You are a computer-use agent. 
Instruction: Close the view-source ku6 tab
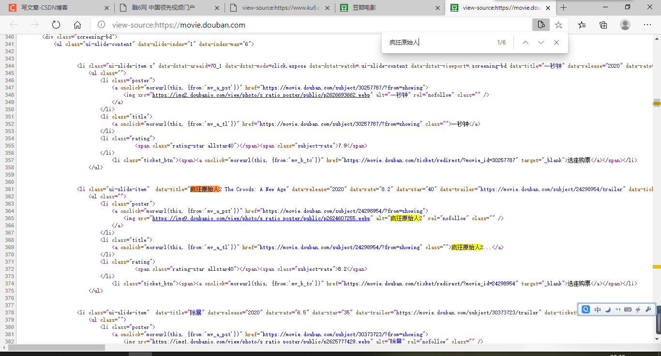pos(327,8)
